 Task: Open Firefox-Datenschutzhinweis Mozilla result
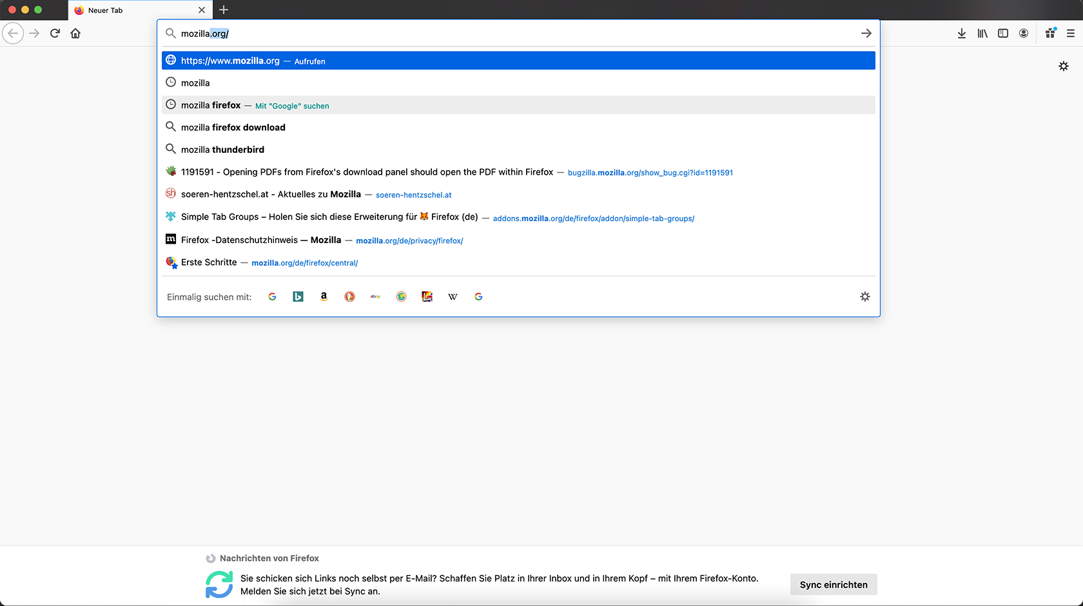click(x=518, y=240)
